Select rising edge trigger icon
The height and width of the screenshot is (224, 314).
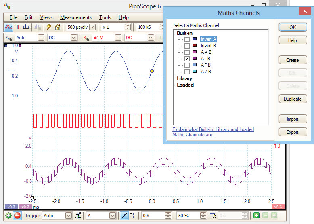tap(124, 216)
